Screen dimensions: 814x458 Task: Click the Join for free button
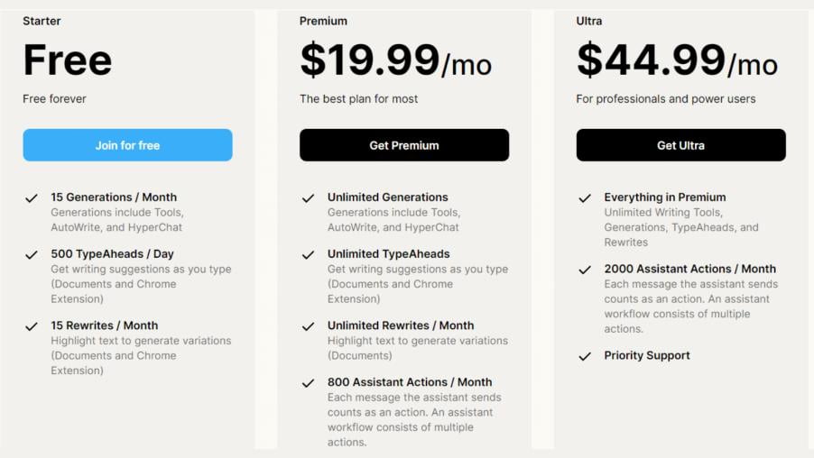[x=127, y=145]
